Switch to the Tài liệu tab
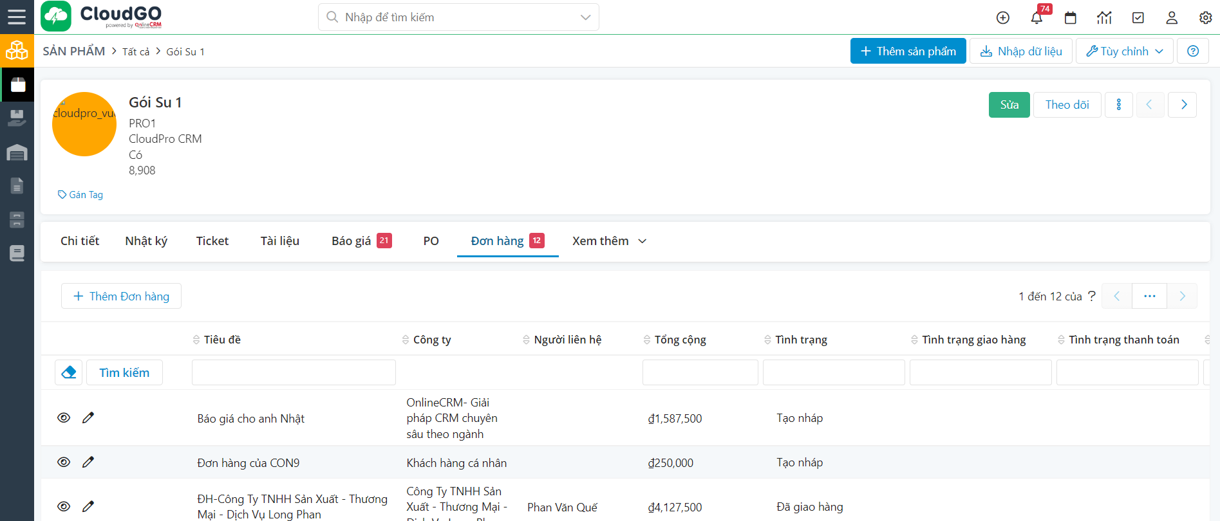Image resolution: width=1220 pixels, height=521 pixels. pyautogui.click(x=280, y=241)
